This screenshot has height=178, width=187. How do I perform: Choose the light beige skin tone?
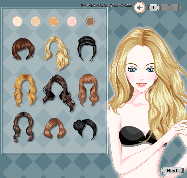[x=35, y=21]
